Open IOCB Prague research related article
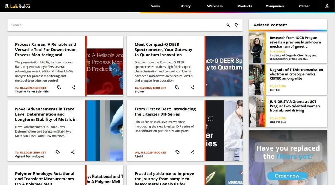 pos(295,42)
